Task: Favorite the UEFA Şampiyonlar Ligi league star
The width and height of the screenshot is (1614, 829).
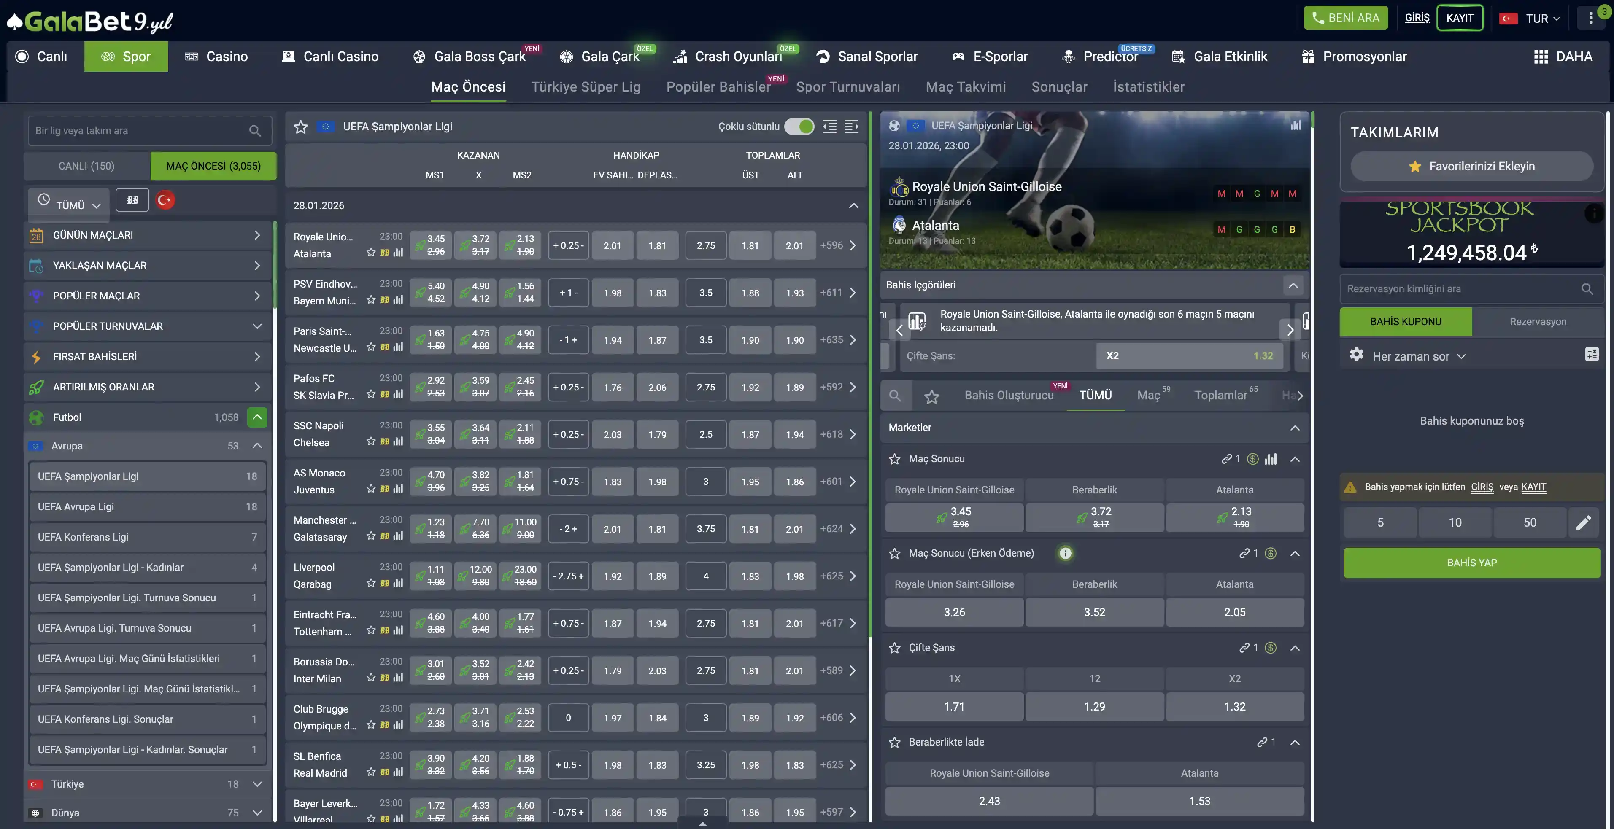Action: [301, 127]
